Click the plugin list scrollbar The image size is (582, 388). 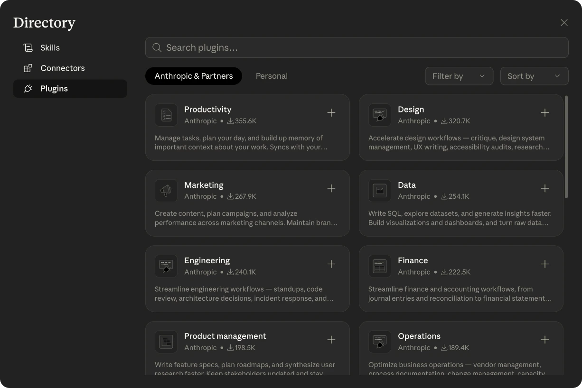566,142
